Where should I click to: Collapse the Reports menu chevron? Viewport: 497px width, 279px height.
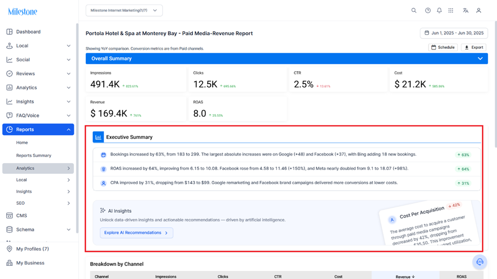click(x=68, y=129)
